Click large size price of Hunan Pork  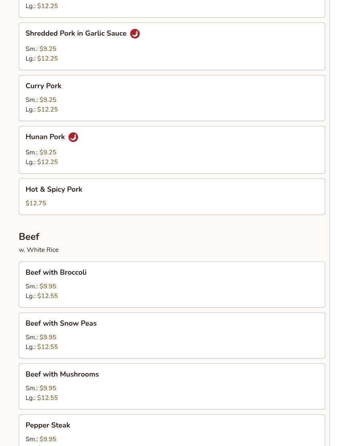coord(48,162)
